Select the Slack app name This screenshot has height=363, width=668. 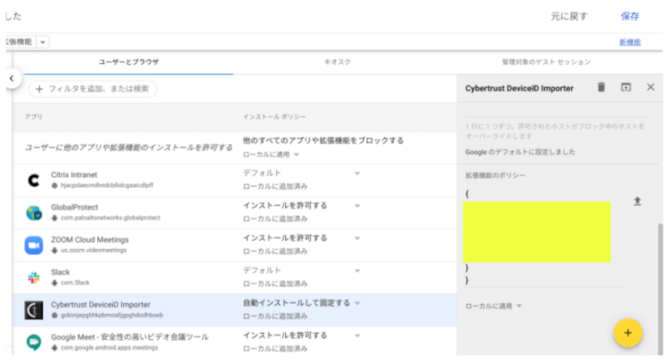click(61, 272)
